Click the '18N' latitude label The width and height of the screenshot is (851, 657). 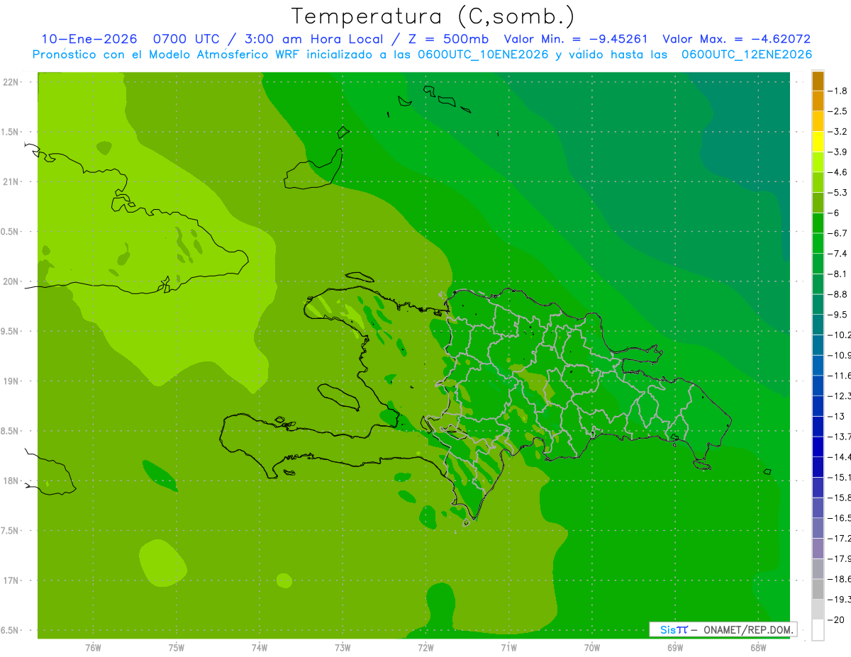(x=12, y=481)
